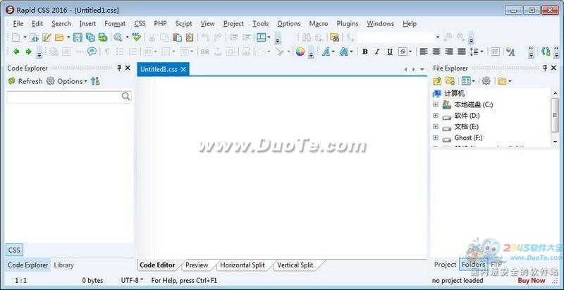Click the File Explorer vertical scrollbar thumb
Screen dimensions: 564x290
(555, 115)
